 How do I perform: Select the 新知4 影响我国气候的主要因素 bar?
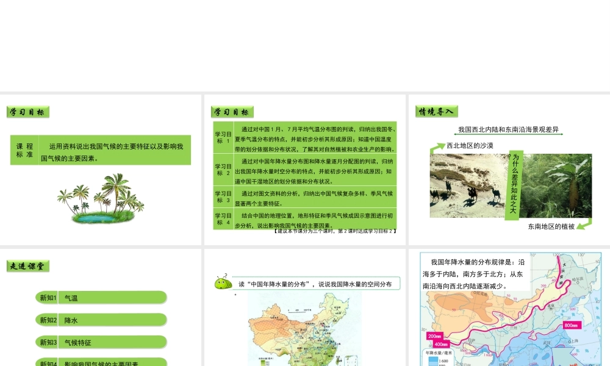101,362
